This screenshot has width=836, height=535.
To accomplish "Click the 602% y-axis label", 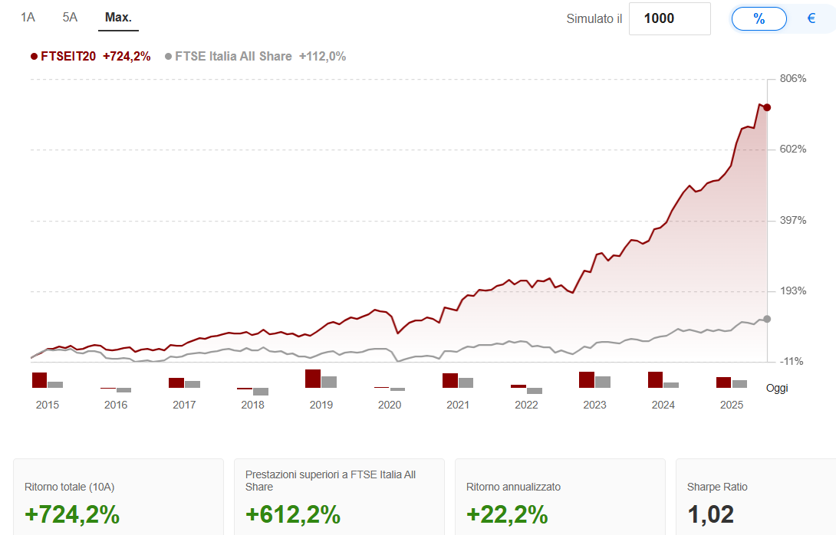I will [x=793, y=149].
